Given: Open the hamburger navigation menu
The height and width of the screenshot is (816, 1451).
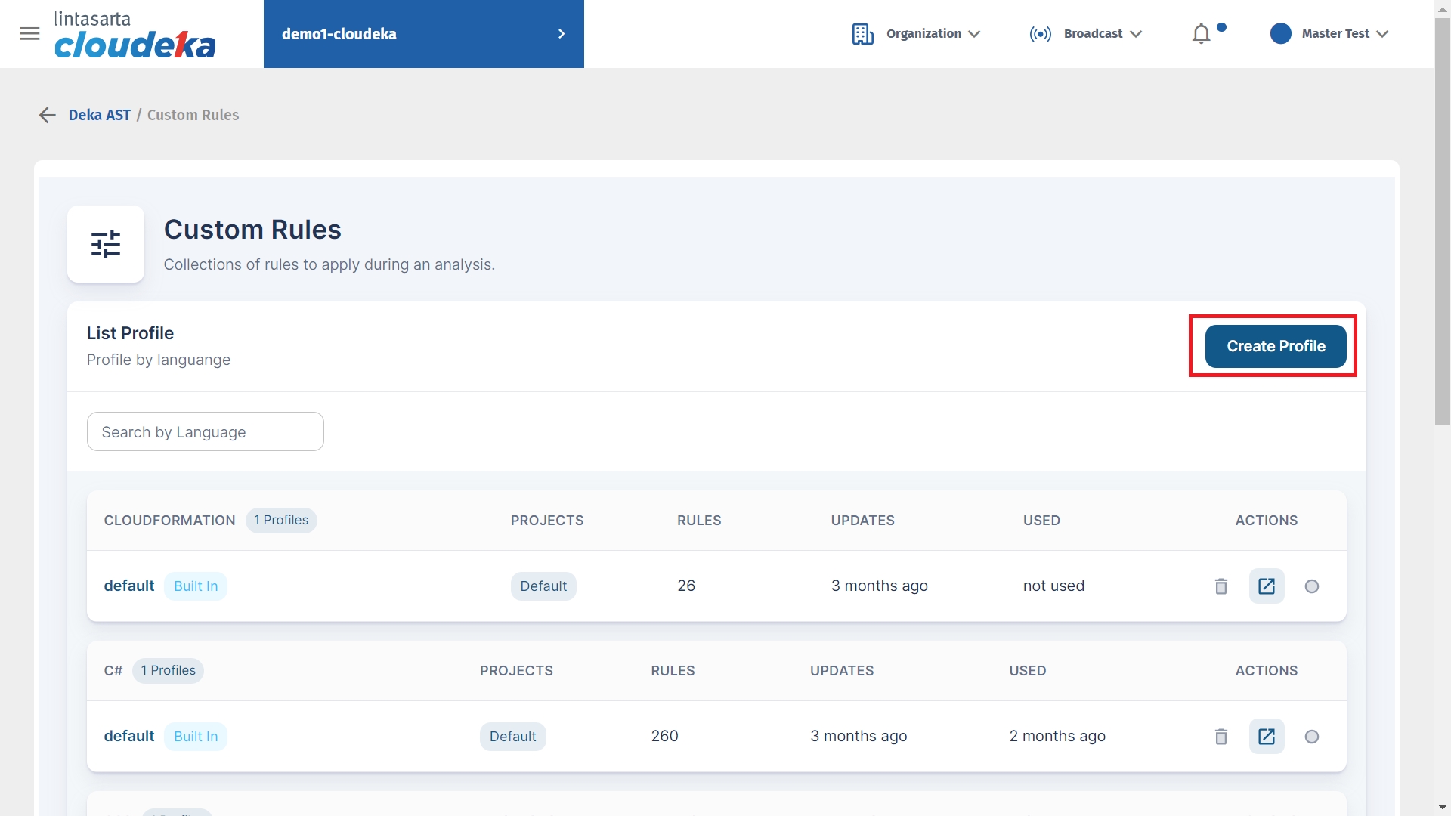Looking at the screenshot, I should coord(29,33).
